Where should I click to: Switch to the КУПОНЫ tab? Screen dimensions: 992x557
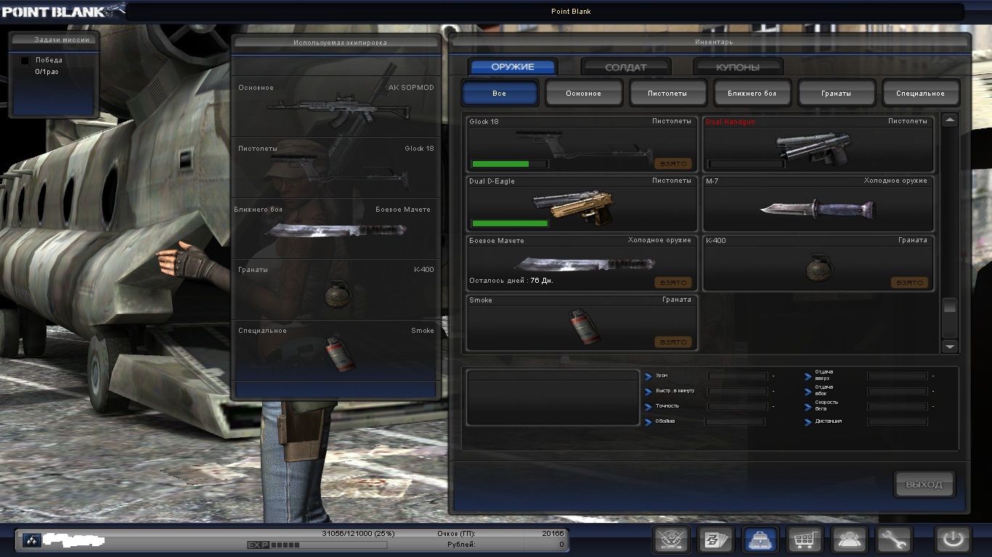pyautogui.click(x=738, y=67)
